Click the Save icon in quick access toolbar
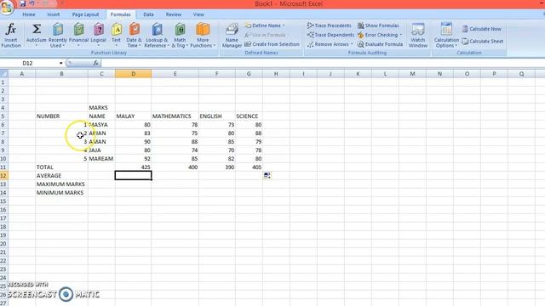This screenshot has width=545, height=306. point(23,3)
